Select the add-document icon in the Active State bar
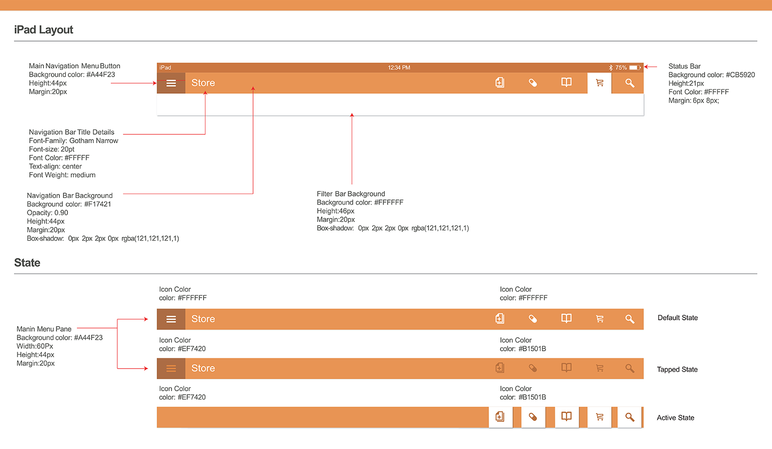Image resolution: width=772 pixels, height=449 pixels. point(500,417)
